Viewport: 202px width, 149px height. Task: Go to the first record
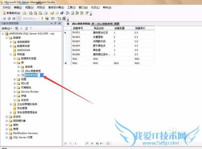point(65,143)
